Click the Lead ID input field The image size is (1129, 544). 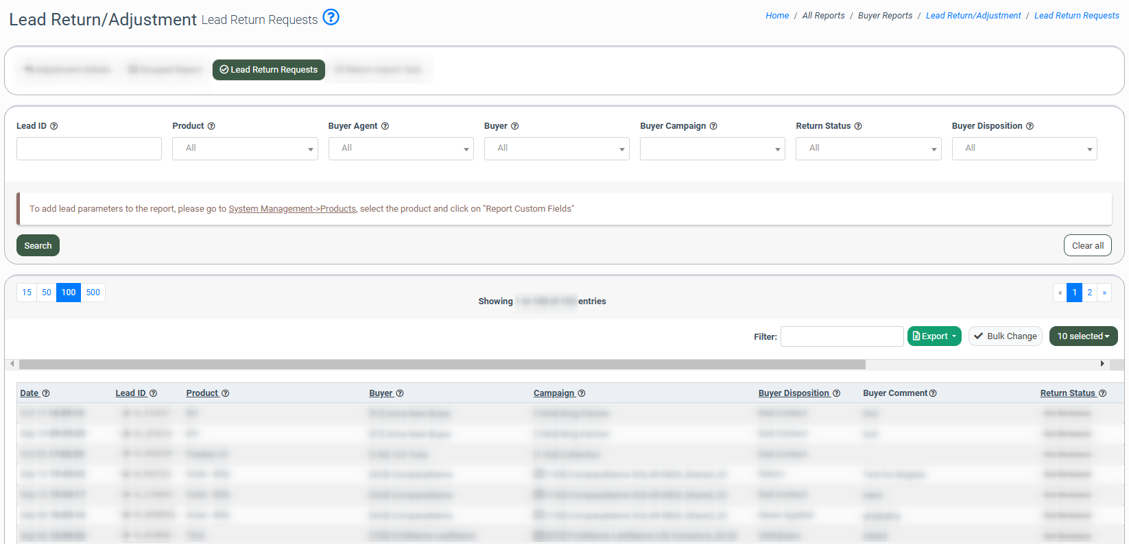(89, 149)
